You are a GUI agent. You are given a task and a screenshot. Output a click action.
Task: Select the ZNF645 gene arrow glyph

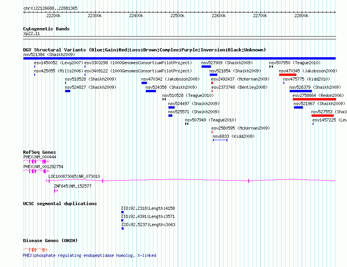[x=56, y=191]
